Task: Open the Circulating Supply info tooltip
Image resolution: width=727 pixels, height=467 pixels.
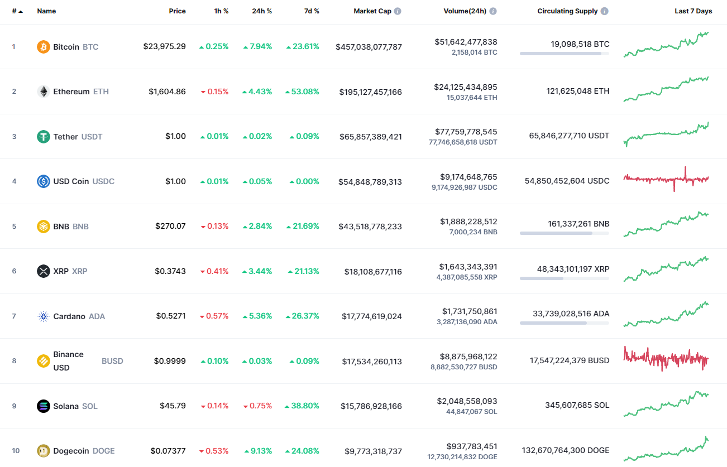Action: 606,11
